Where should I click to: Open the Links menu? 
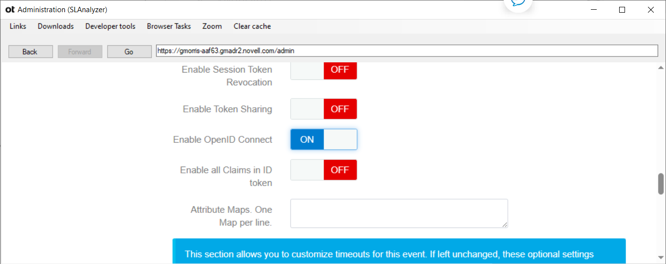[18, 26]
